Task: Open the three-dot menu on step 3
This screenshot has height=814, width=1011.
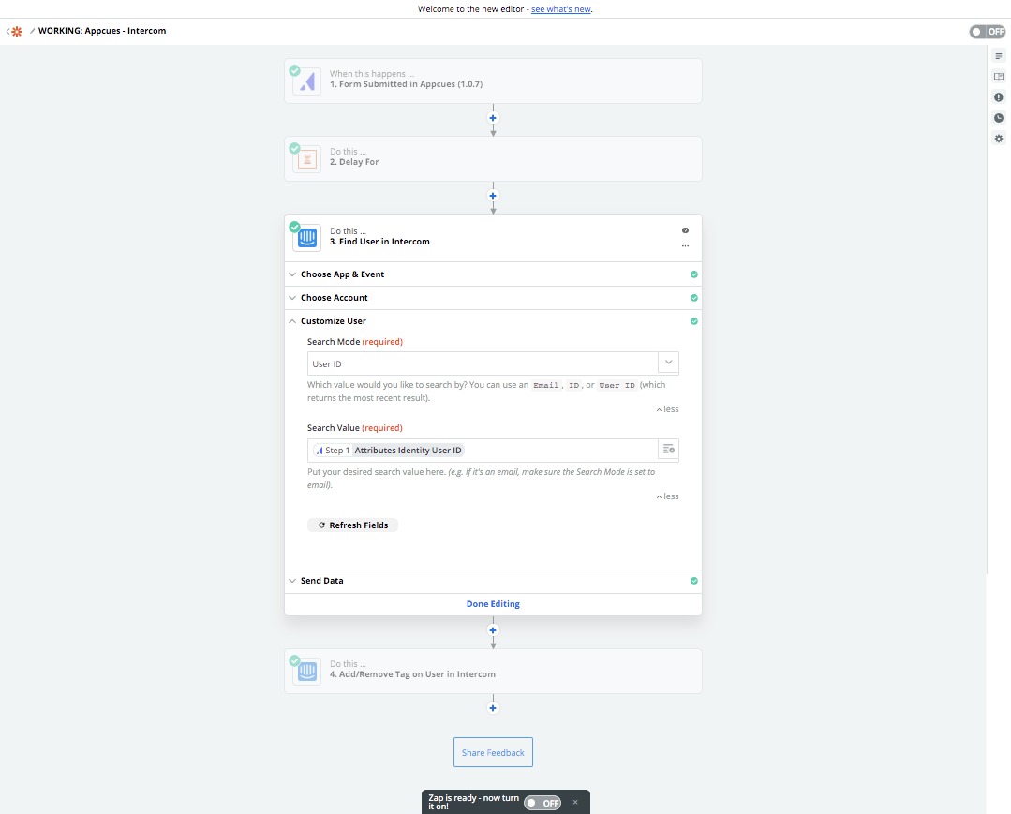Action: tap(685, 246)
